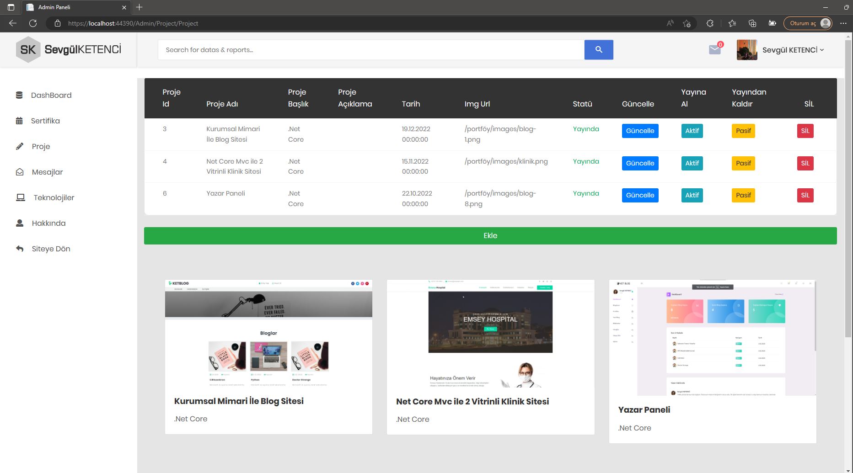Screen dimensions: 853x473
Task: Click the Kurumsal Mimari İle Blog Sitesi thumbnail
Action: pyautogui.click(x=268, y=334)
